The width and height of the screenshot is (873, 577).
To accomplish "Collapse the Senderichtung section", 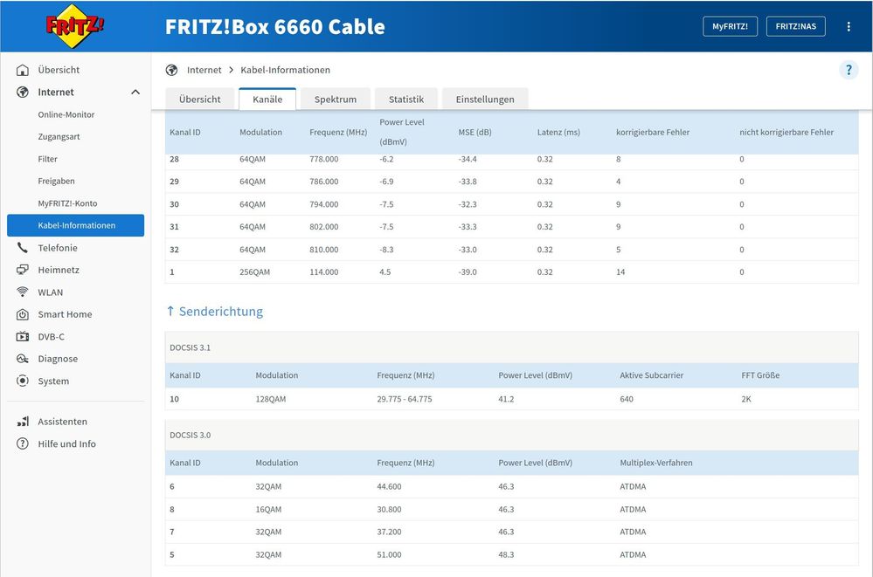I will coord(214,312).
